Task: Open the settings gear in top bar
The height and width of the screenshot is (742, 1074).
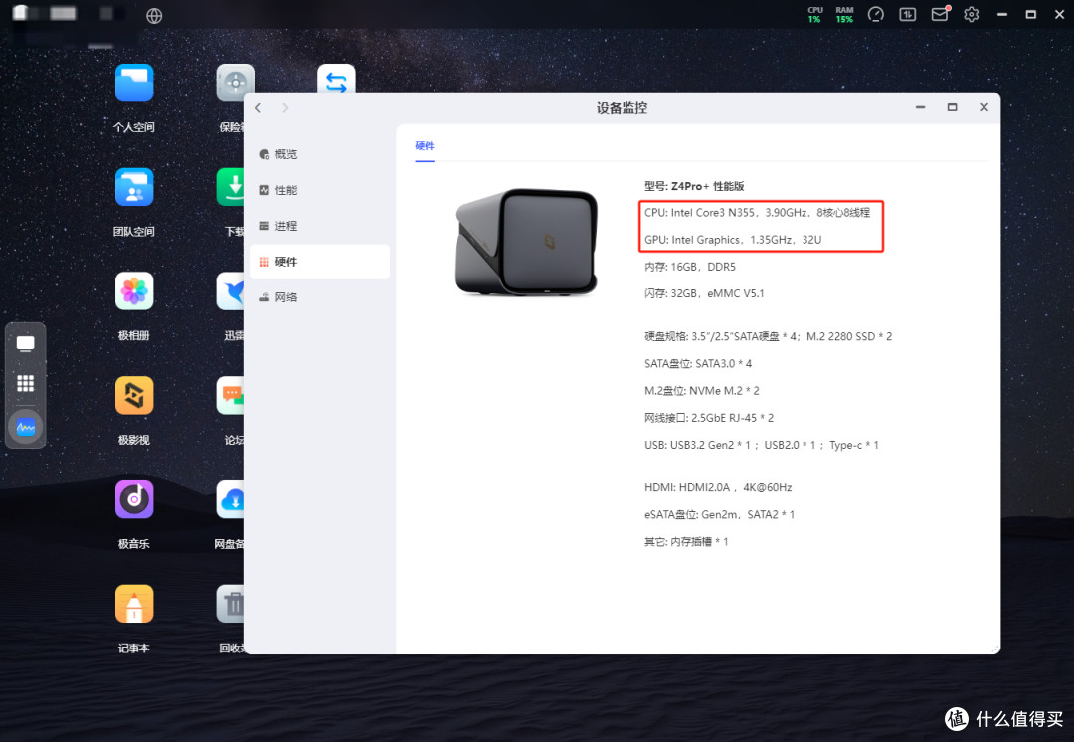Action: (x=972, y=14)
